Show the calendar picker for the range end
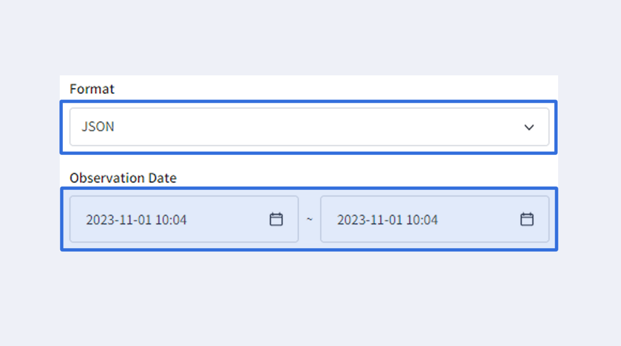 pos(527,219)
